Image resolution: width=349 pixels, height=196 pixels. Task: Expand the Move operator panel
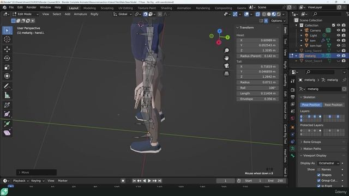pyautogui.click(x=37, y=173)
